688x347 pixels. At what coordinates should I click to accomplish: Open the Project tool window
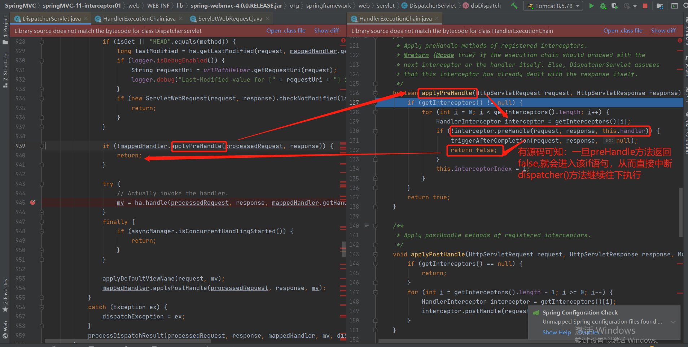[x=5, y=30]
